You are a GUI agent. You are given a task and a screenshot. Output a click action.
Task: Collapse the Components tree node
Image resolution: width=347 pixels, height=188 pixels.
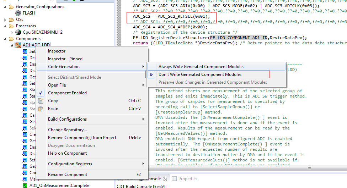point(5,39)
